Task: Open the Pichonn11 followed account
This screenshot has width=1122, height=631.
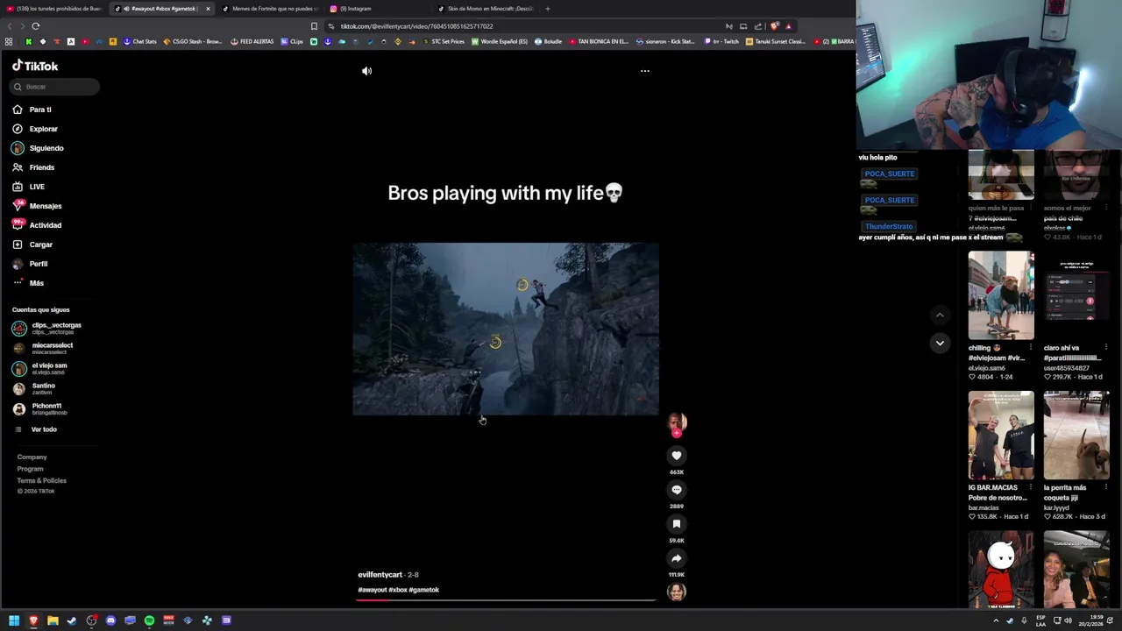Action: [x=48, y=409]
